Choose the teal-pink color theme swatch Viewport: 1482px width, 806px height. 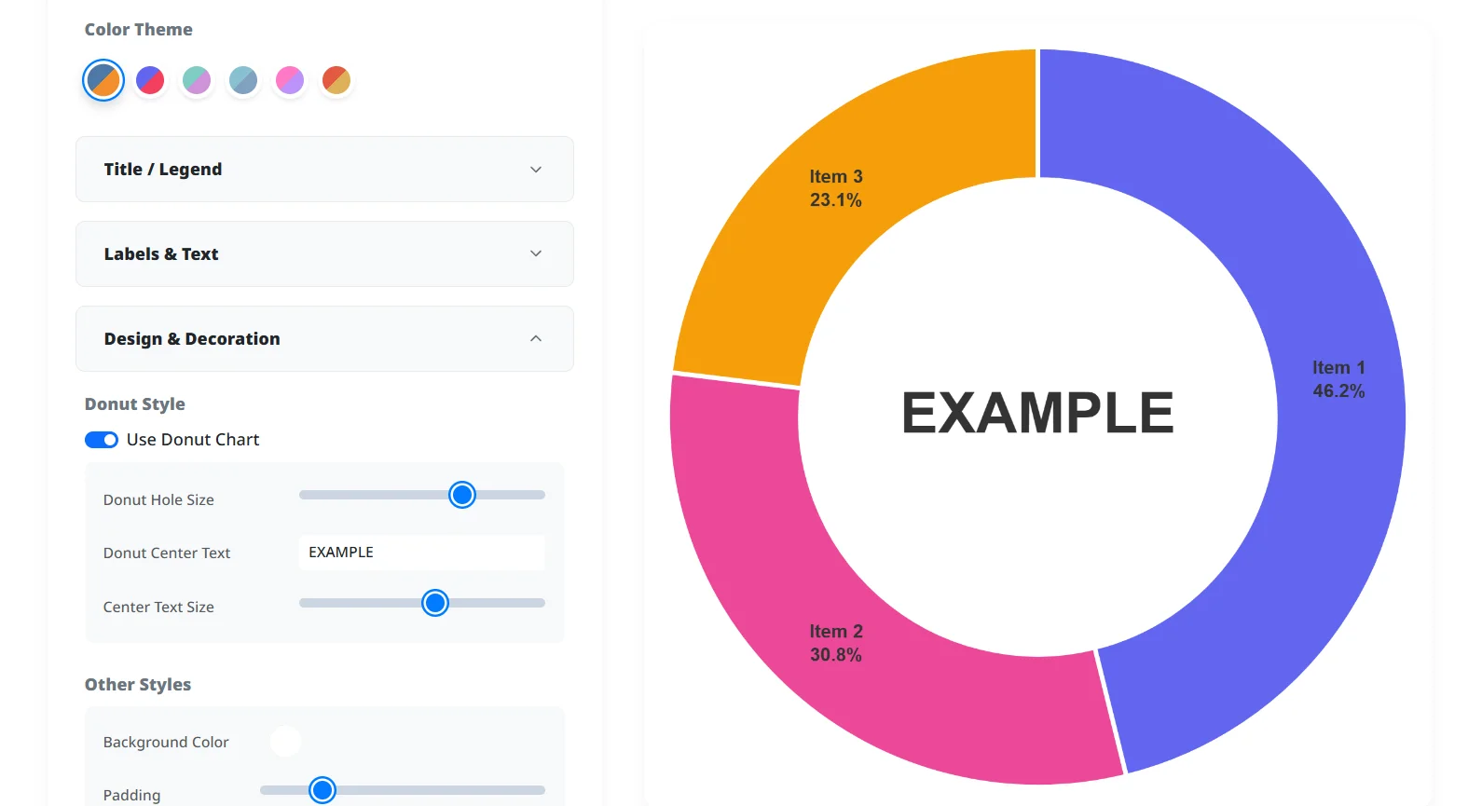coord(197,80)
